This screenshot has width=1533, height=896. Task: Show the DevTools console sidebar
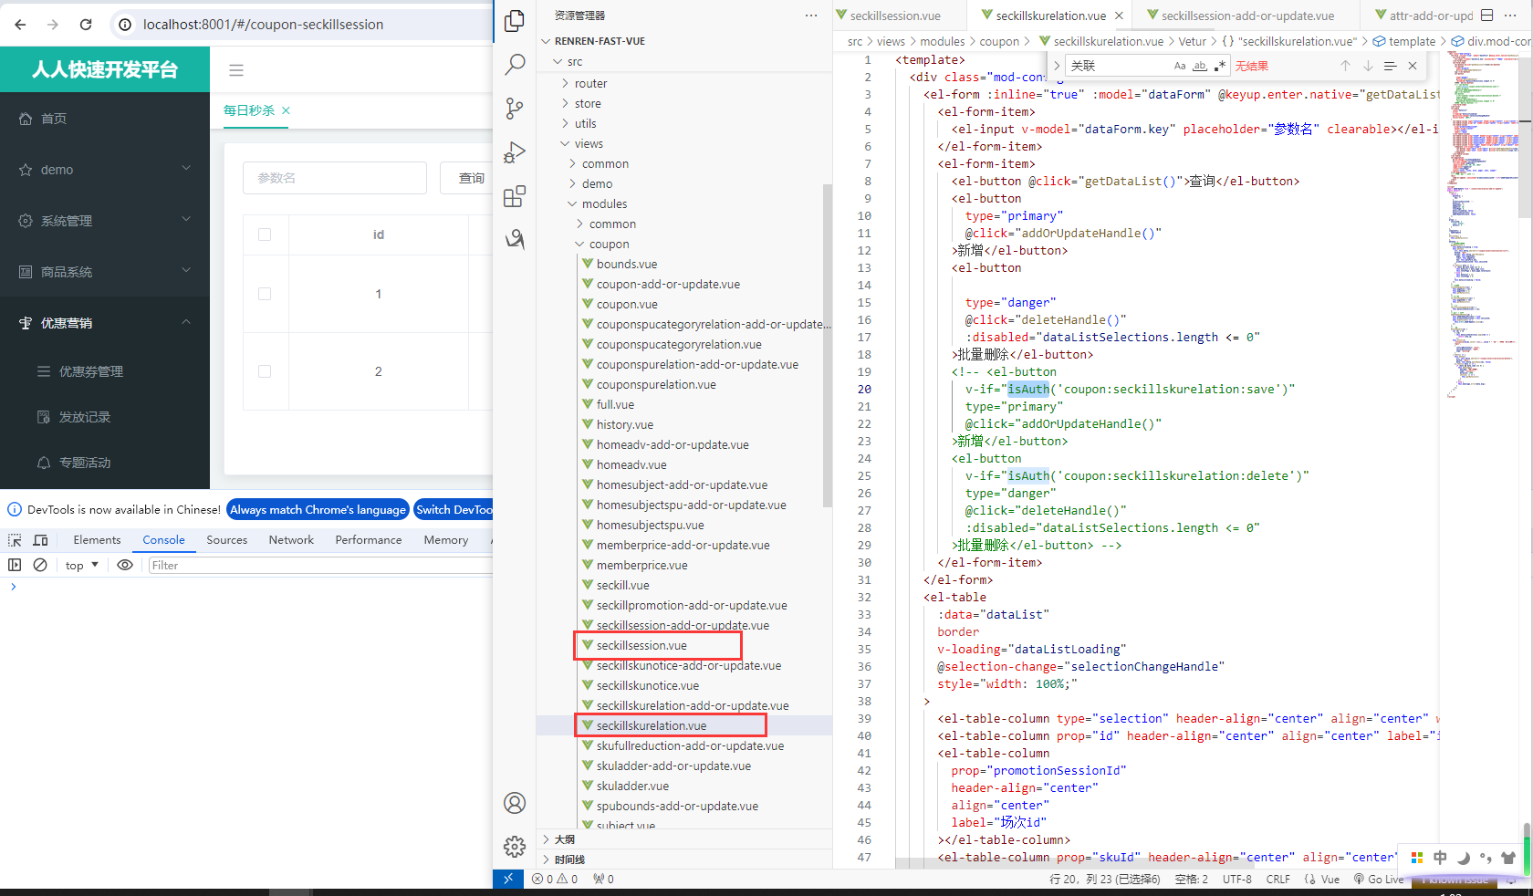coord(15,566)
